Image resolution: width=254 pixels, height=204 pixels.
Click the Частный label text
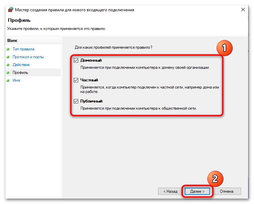pos(89,80)
